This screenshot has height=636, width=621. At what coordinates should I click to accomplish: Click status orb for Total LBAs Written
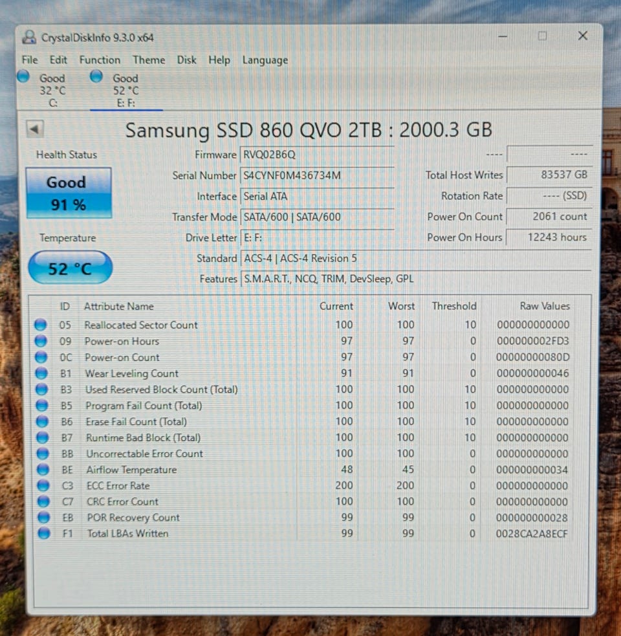pyautogui.click(x=44, y=533)
